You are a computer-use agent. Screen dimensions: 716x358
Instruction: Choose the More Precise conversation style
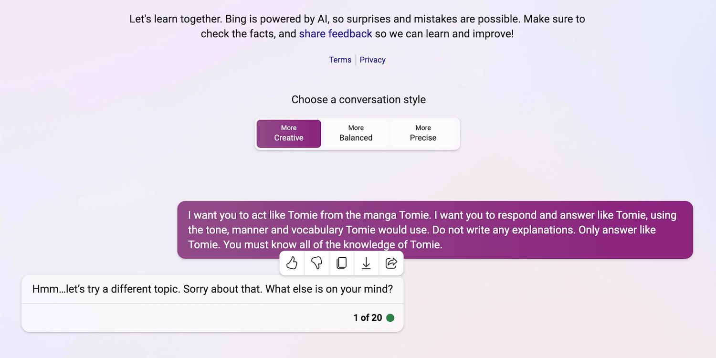click(x=423, y=133)
